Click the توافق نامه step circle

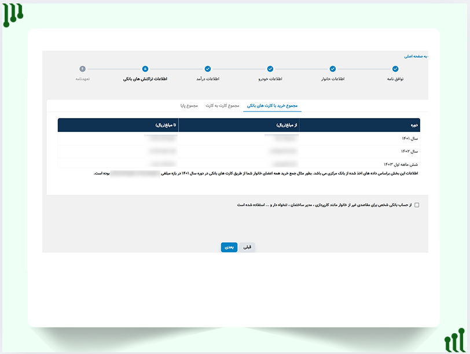395,69
